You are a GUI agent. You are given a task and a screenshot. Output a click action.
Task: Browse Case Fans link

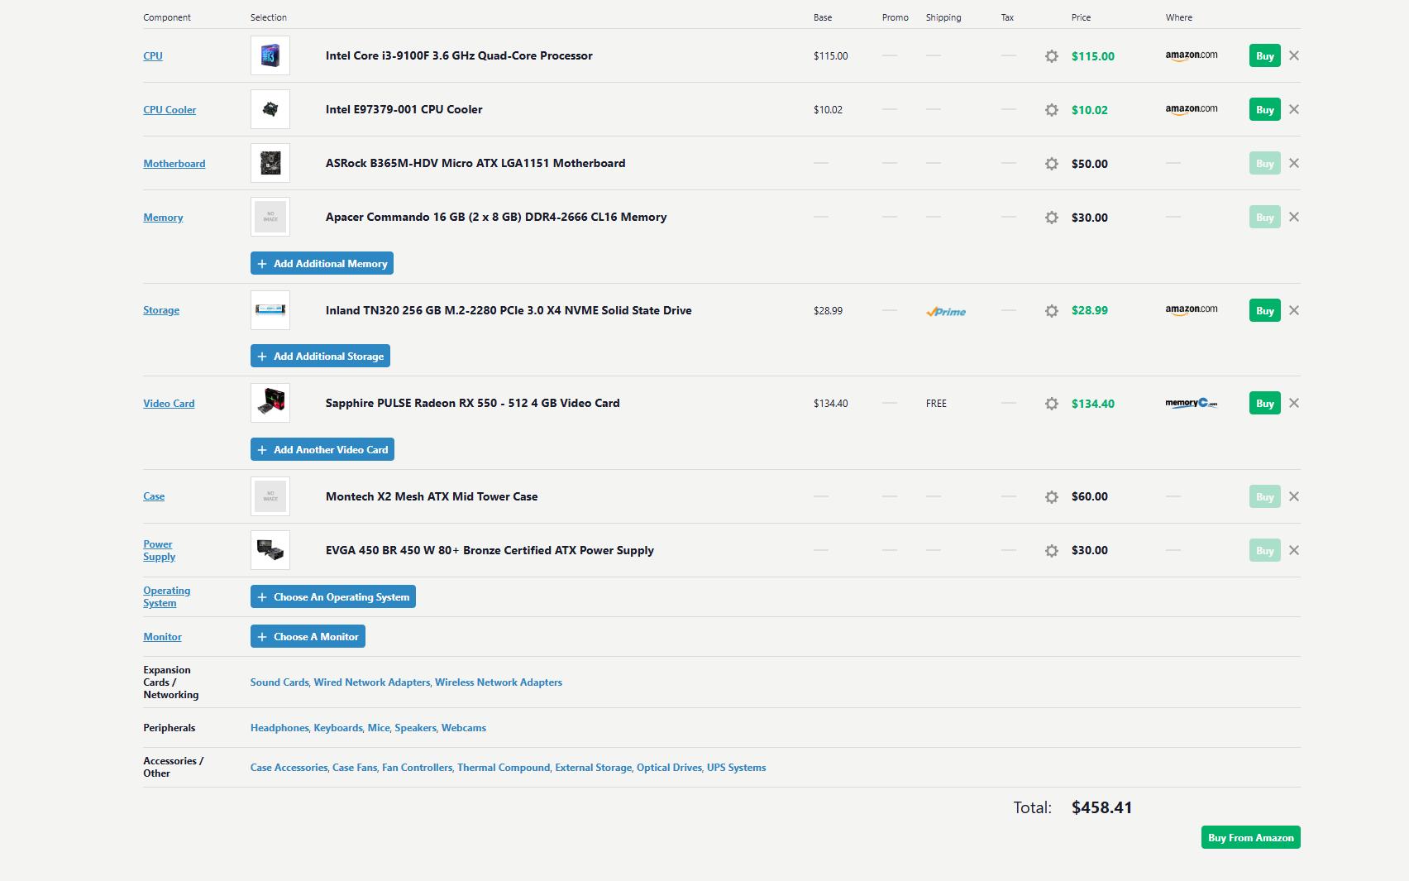pos(355,768)
